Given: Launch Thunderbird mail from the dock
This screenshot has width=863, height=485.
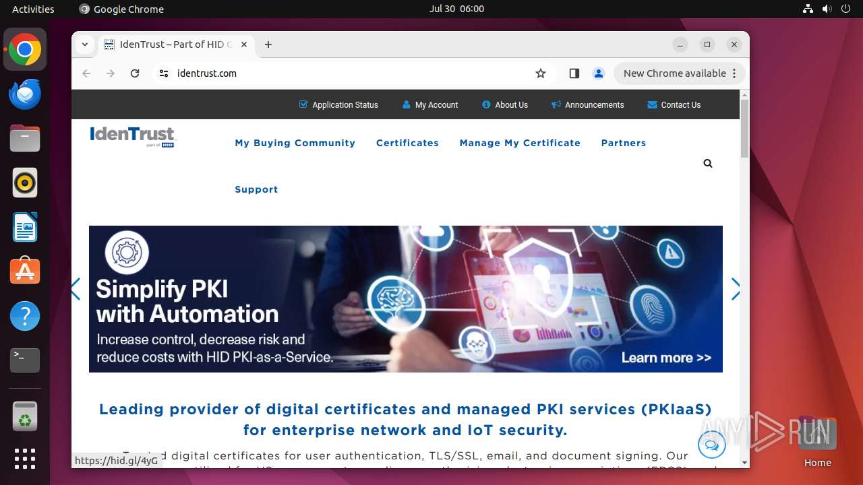Looking at the screenshot, I should point(25,94).
